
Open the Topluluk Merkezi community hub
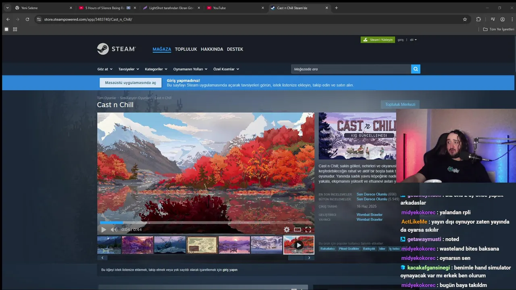[x=400, y=104]
